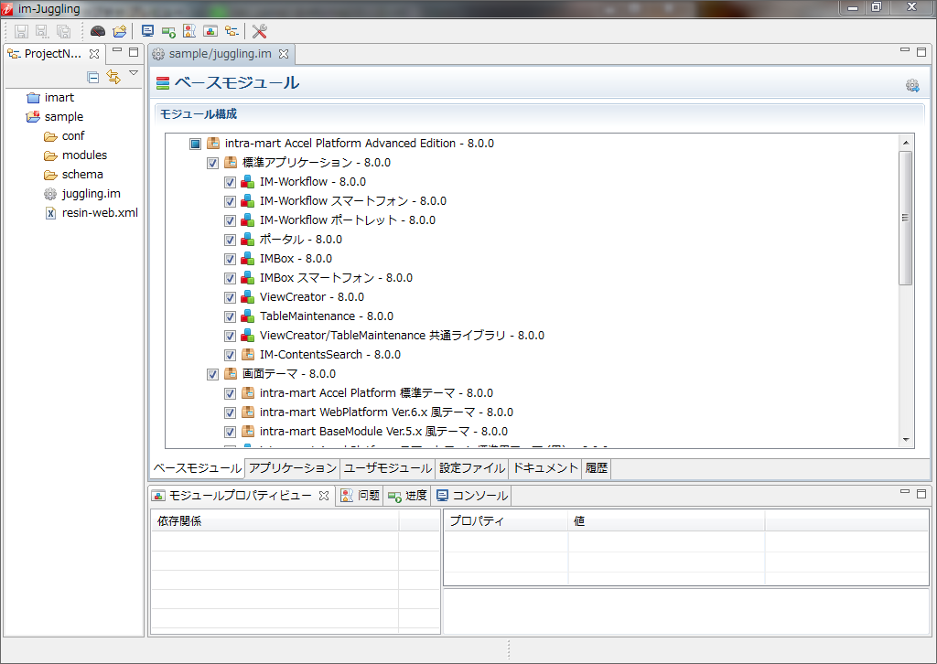Viewport: 937px width, 664px height.
Task: Click Collapse All icon in ProjectNavigator
Action: click(92, 77)
